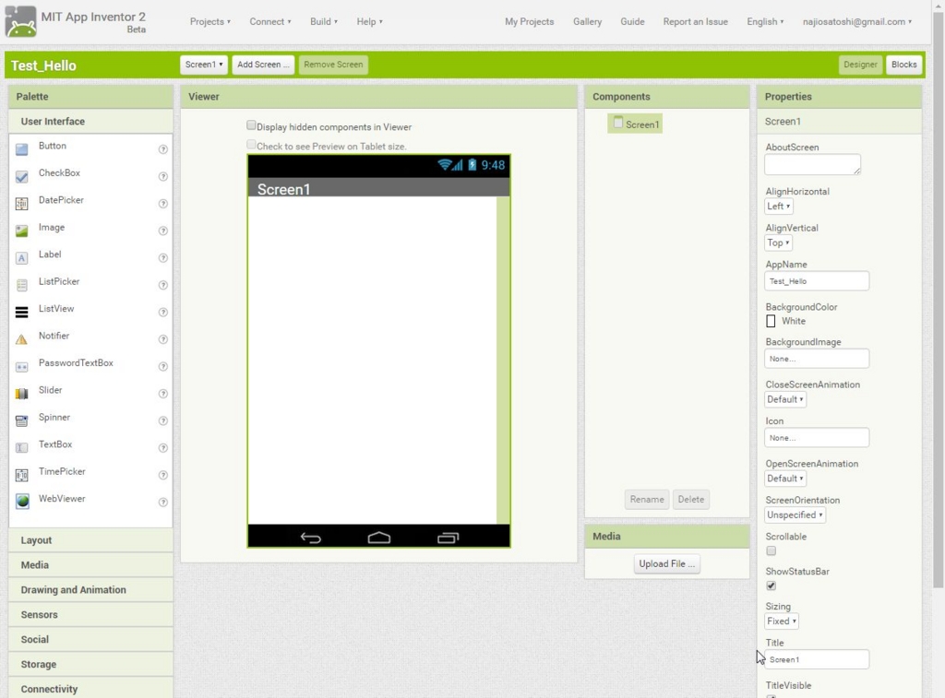This screenshot has width=945, height=698.
Task: Select the CheckBox component icon
Action: point(22,176)
